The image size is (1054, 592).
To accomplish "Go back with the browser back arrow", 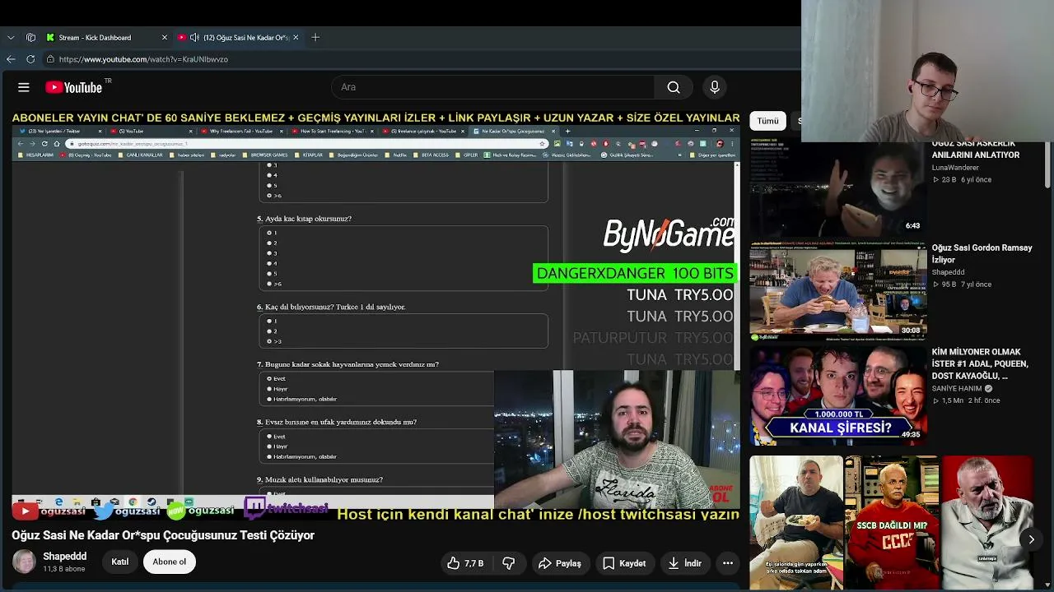I will (11, 59).
